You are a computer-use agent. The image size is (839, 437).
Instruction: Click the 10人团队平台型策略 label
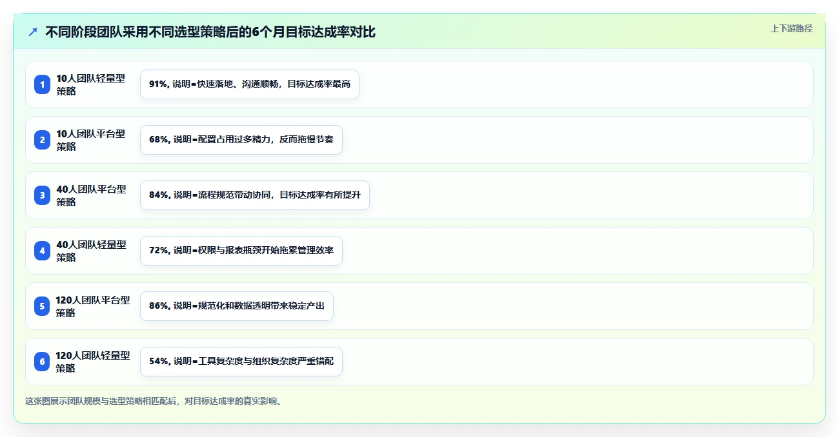tap(90, 140)
